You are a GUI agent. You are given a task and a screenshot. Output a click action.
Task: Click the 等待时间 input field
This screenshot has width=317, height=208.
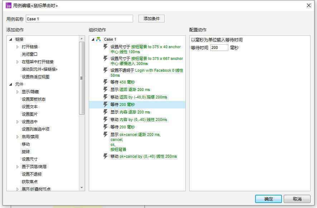click(x=219, y=47)
